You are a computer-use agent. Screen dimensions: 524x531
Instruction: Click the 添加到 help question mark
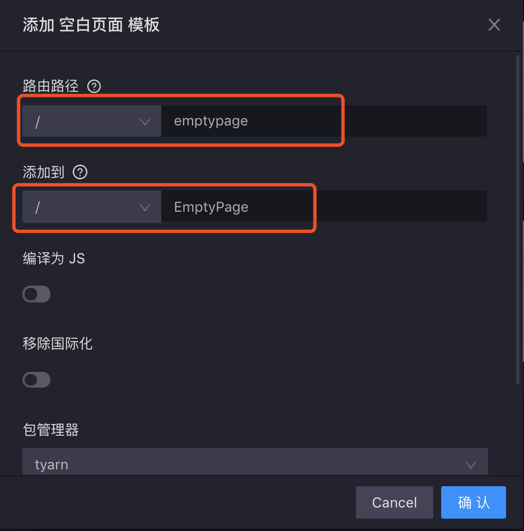[x=79, y=173]
